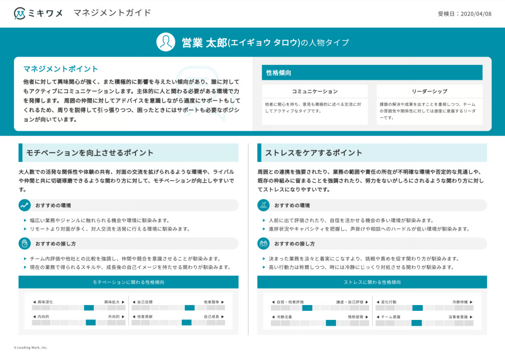The width and height of the screenshot is (505, 356).
Task: Click the ストレスに関わる性格傾向 banner
Action: [376, 283]
